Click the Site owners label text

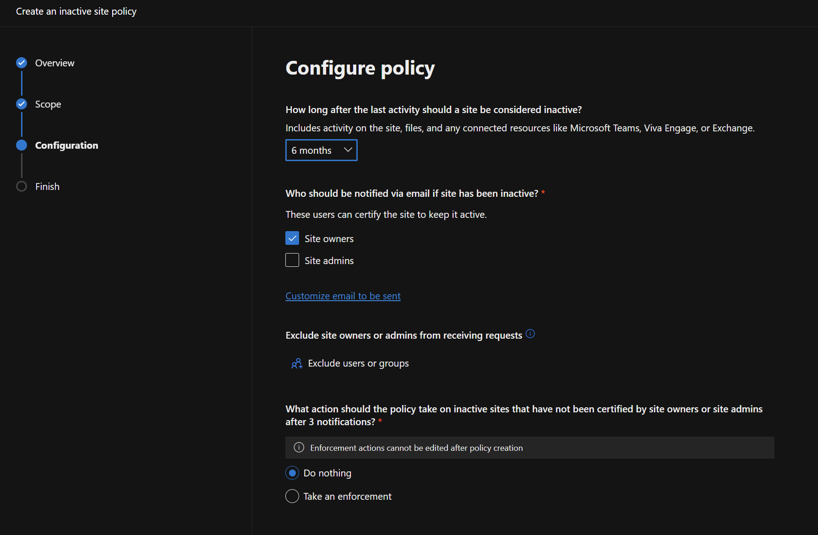click(329, 239)
